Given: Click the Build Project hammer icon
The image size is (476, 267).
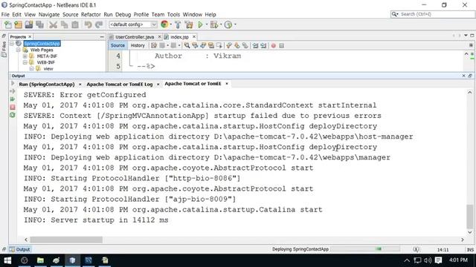Looking at the screenshot, I should tap(178, 24).
